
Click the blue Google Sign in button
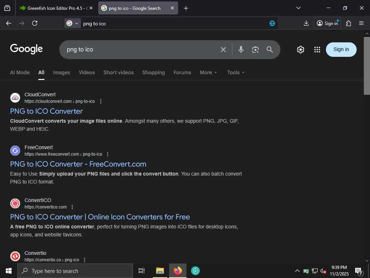point(341,49)
